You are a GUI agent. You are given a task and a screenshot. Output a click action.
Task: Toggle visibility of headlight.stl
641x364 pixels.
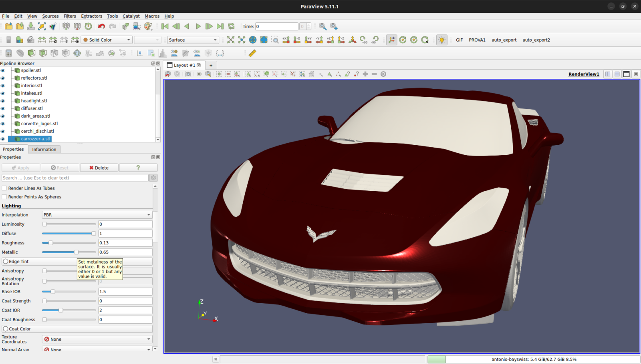[x=3, y=100]
